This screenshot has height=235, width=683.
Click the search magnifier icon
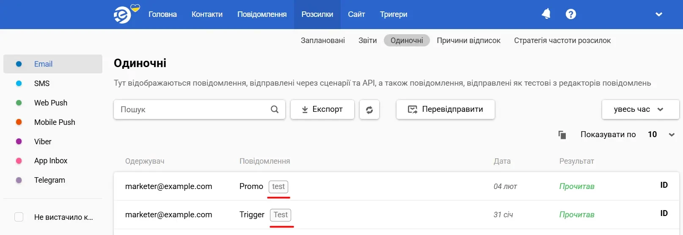coord(275,109)
